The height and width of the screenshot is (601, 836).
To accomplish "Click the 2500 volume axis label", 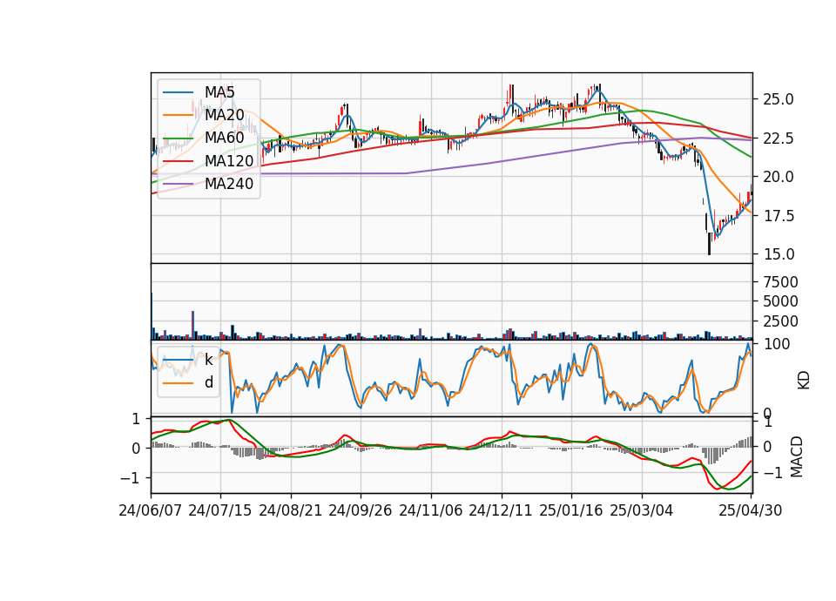I will tap(780, 321).
